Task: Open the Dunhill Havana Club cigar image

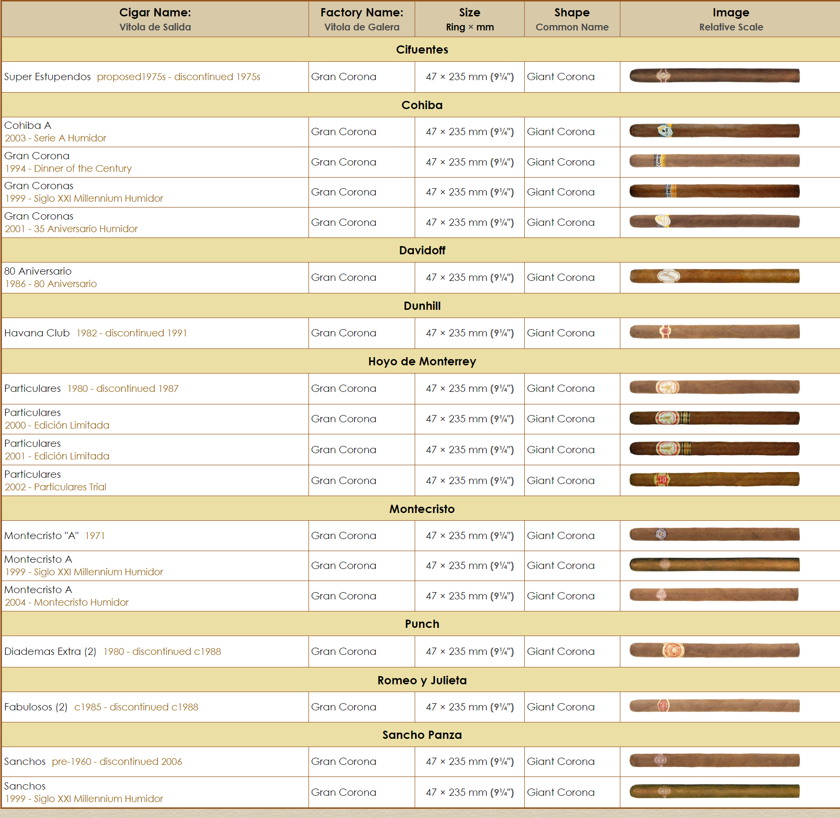Action: tap(714, 332)
